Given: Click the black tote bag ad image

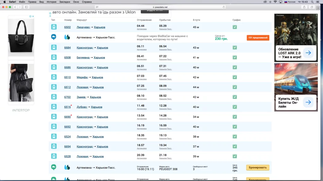Looking at the screenshot, I should (x=21, y=37).
